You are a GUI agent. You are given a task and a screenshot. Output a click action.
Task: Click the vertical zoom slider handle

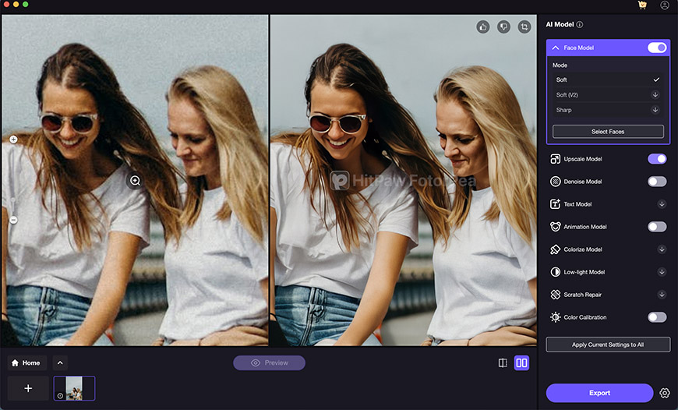point(13,200)
